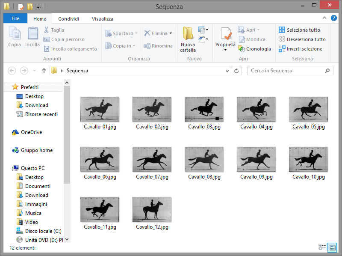The width and height of the screenshot is (342, 256).
Task: Click the Cerca in Sequenza search box
Action: point(286,71)
